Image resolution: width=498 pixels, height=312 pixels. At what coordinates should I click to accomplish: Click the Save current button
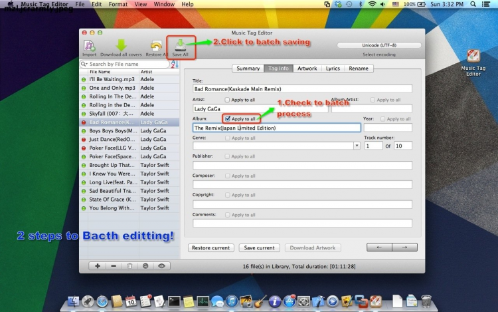[259, 247]
